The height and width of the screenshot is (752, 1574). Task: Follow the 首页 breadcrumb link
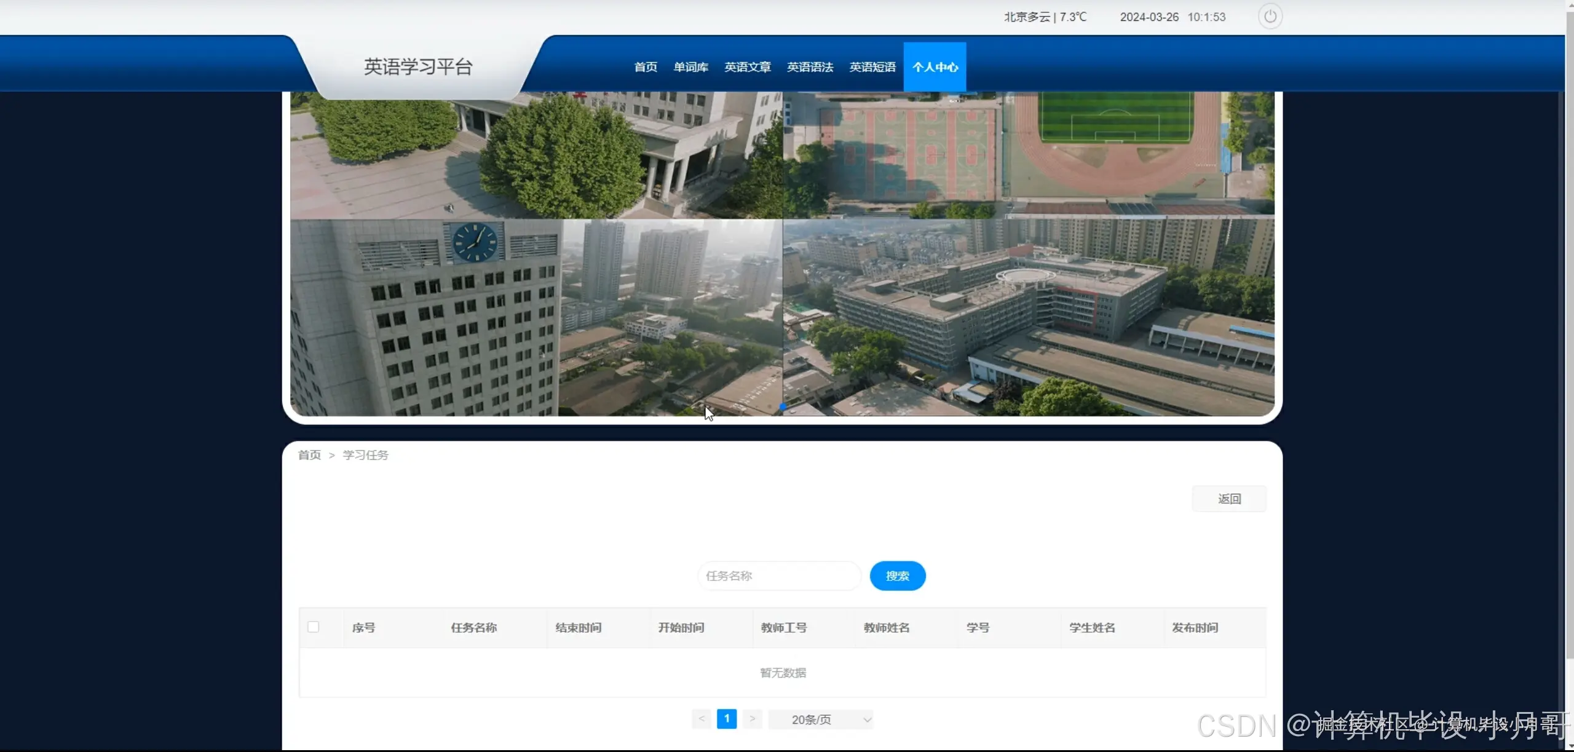(x=309, y=455)
